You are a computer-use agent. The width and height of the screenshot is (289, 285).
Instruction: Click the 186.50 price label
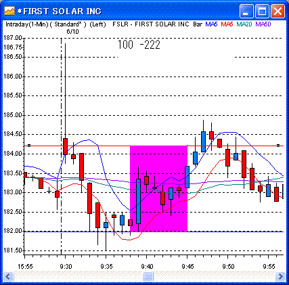pos(13,57)
